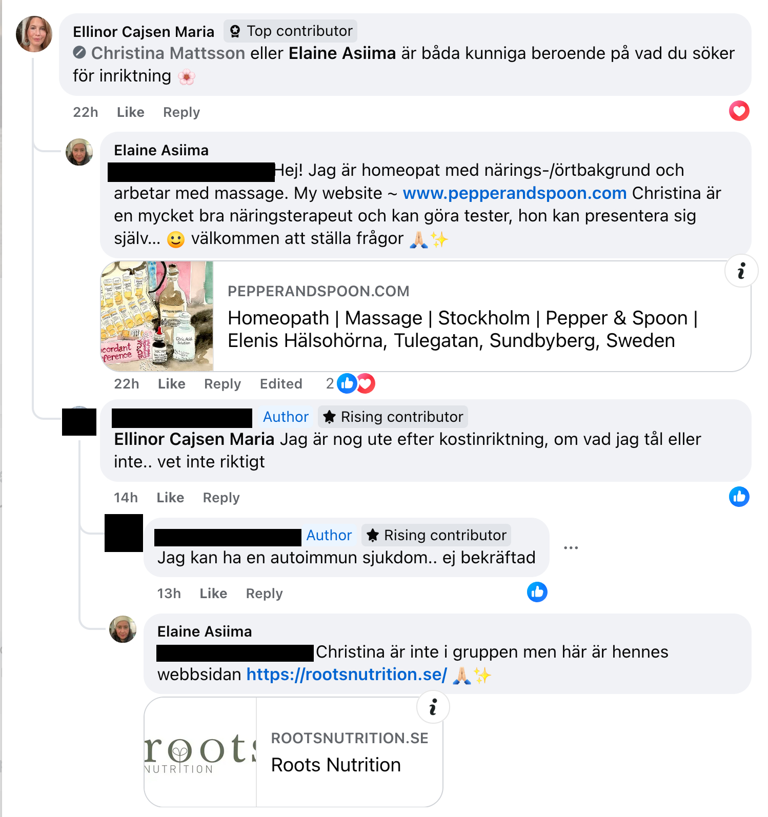Open the Roots Nutrition logo thumbnail
The height and width of the screenshot is (817, 768).
(200, 752)
